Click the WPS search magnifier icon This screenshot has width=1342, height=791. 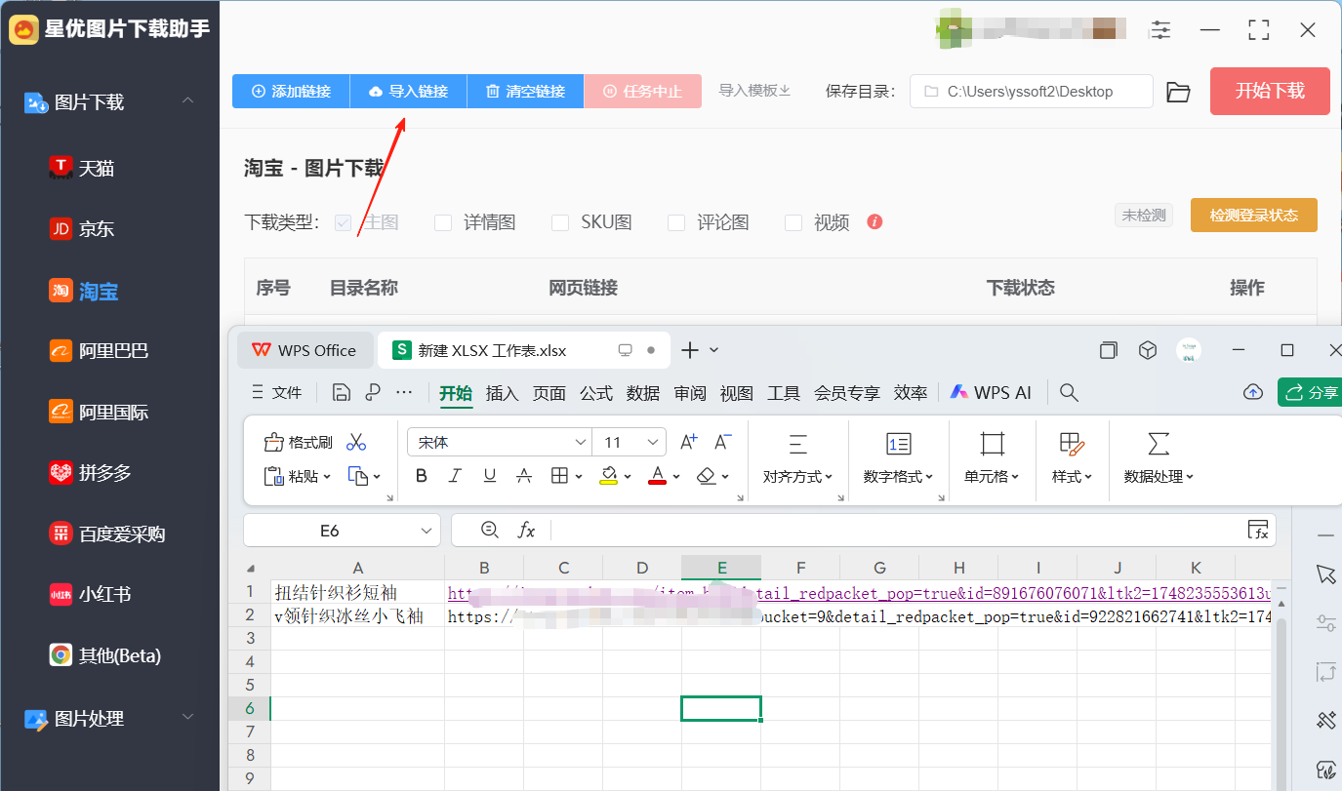[1069, 392]
